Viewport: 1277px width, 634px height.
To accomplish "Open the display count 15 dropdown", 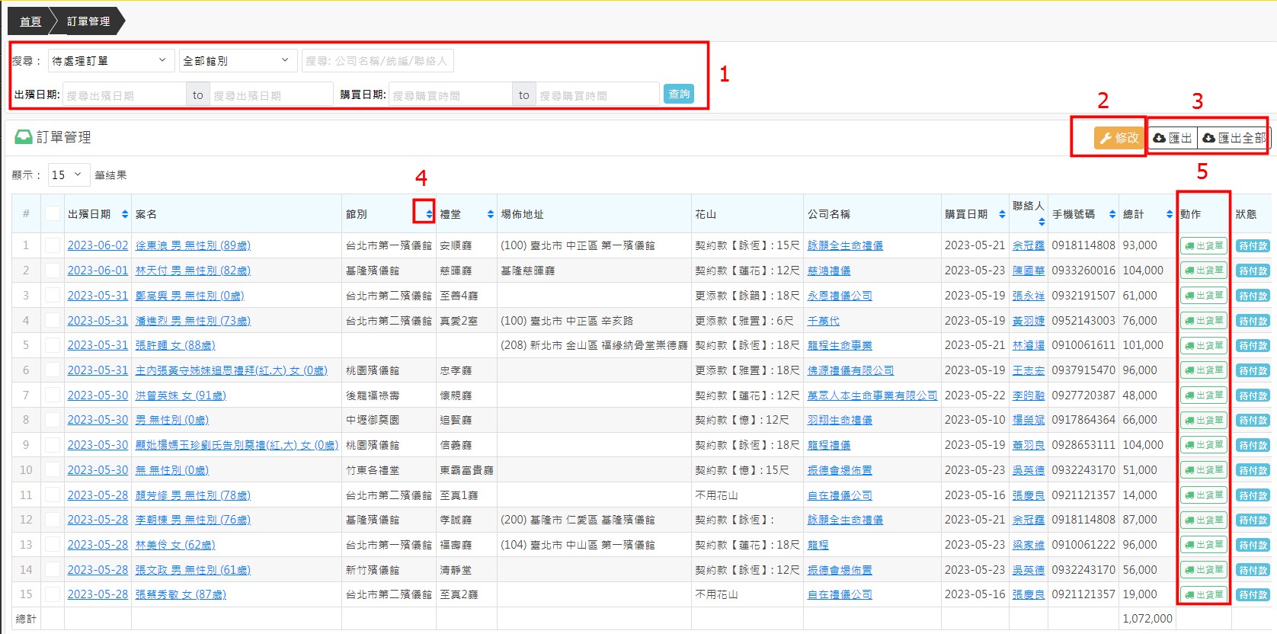I will (69, 175).
